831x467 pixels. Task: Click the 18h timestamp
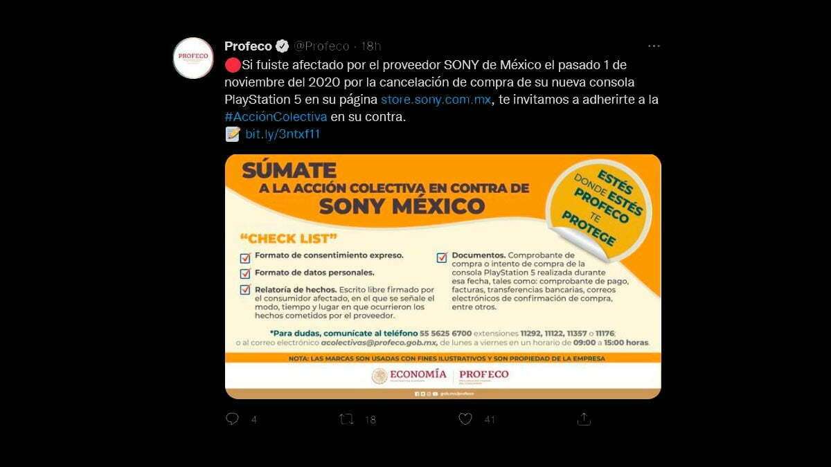[371, 46]
